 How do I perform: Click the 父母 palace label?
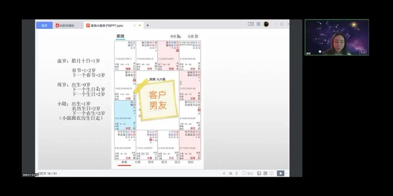tap(128, 98)
